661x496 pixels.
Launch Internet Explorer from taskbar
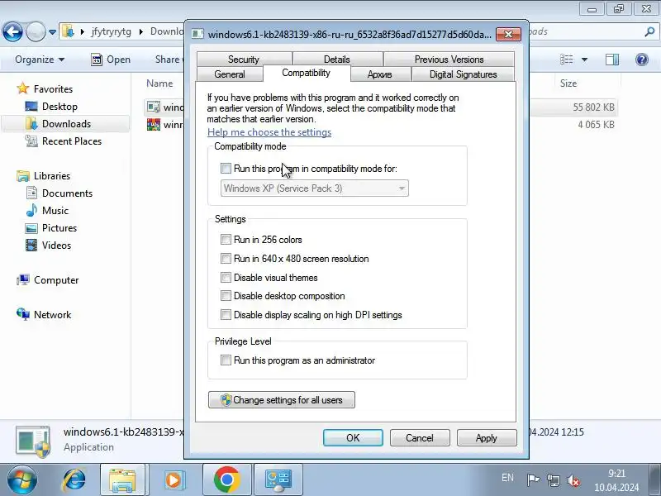[x=74, y=480]
